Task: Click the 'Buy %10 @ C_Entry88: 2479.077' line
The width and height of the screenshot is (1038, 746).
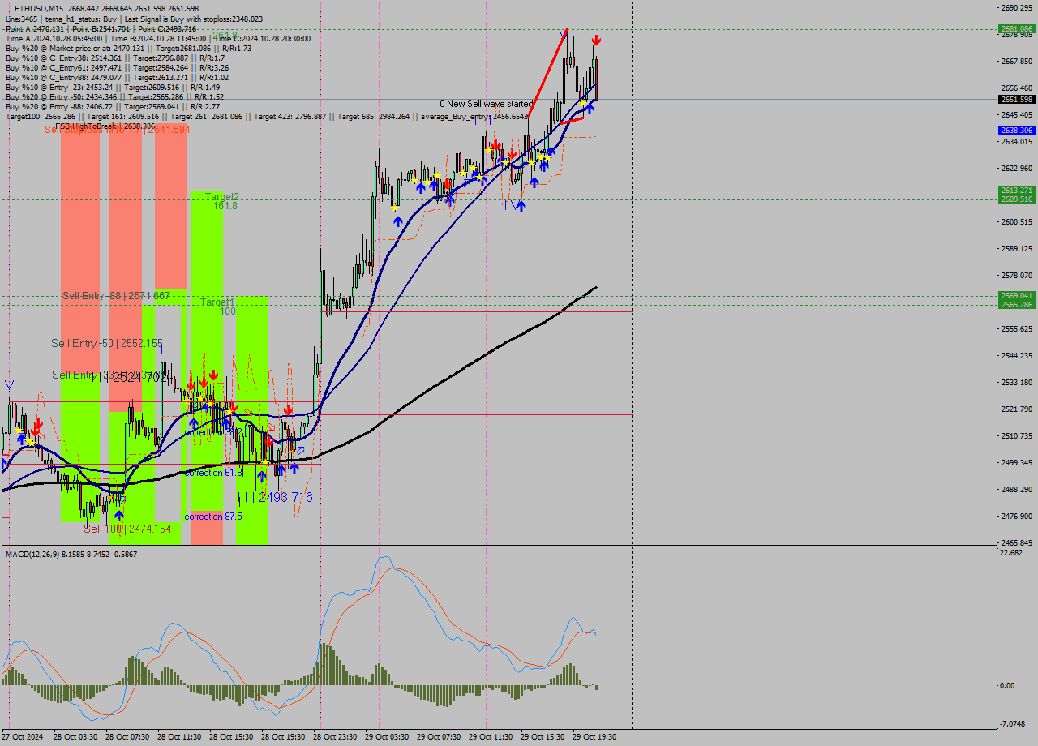Action: [117, 77]
